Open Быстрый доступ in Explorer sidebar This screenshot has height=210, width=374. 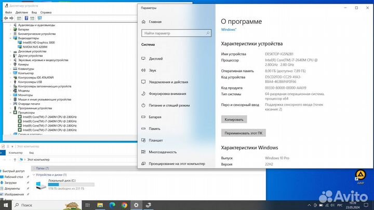[14, 171]
